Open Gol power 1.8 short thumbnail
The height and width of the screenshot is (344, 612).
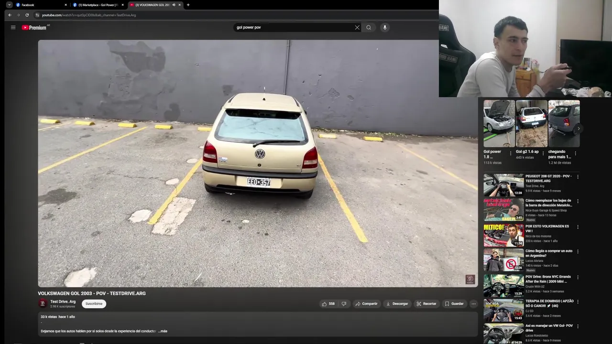[499, 123]
